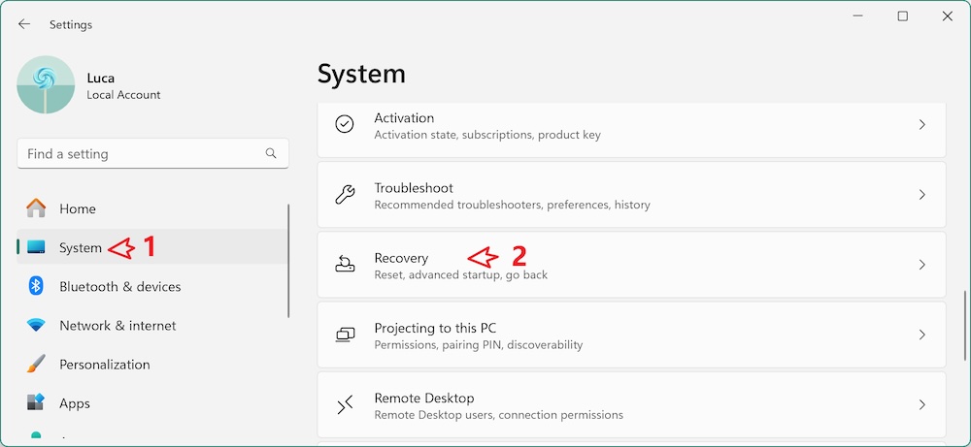Click the back arrow in Settings header
Viewport: 971px width, 447px height.
click(24, 24)
